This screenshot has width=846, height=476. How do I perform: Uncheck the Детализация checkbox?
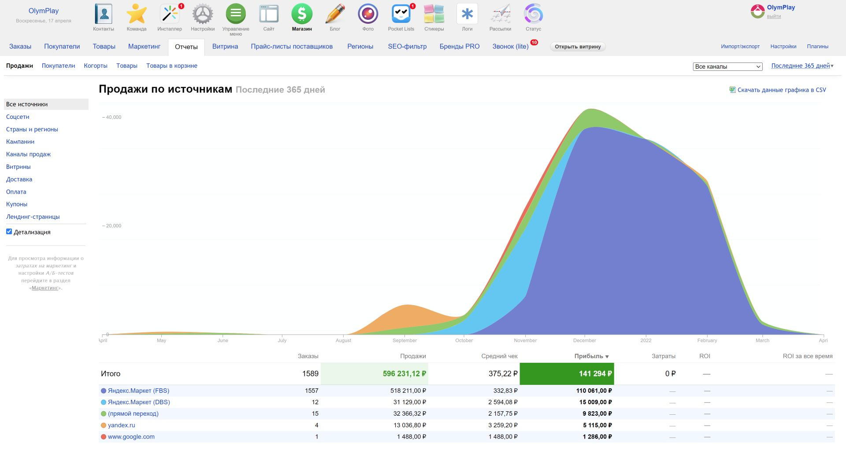tap(9, 232)
